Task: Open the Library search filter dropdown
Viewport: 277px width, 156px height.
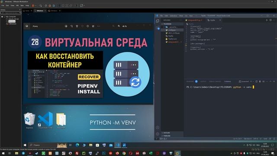Action: click(20, 13)
